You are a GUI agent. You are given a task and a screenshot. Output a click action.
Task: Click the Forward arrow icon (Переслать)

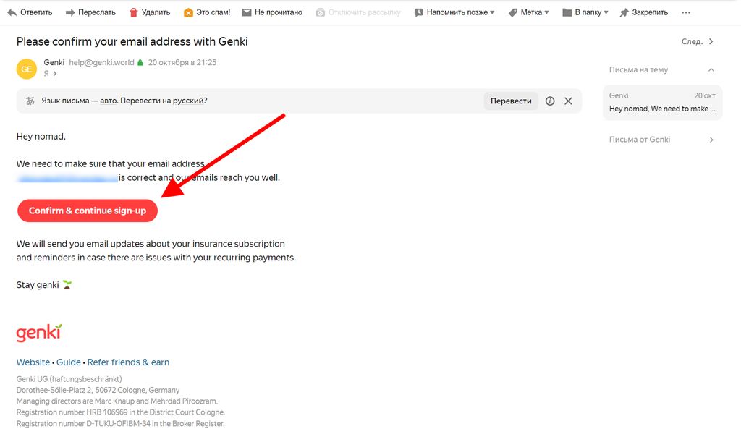click(x=70, y=12)
